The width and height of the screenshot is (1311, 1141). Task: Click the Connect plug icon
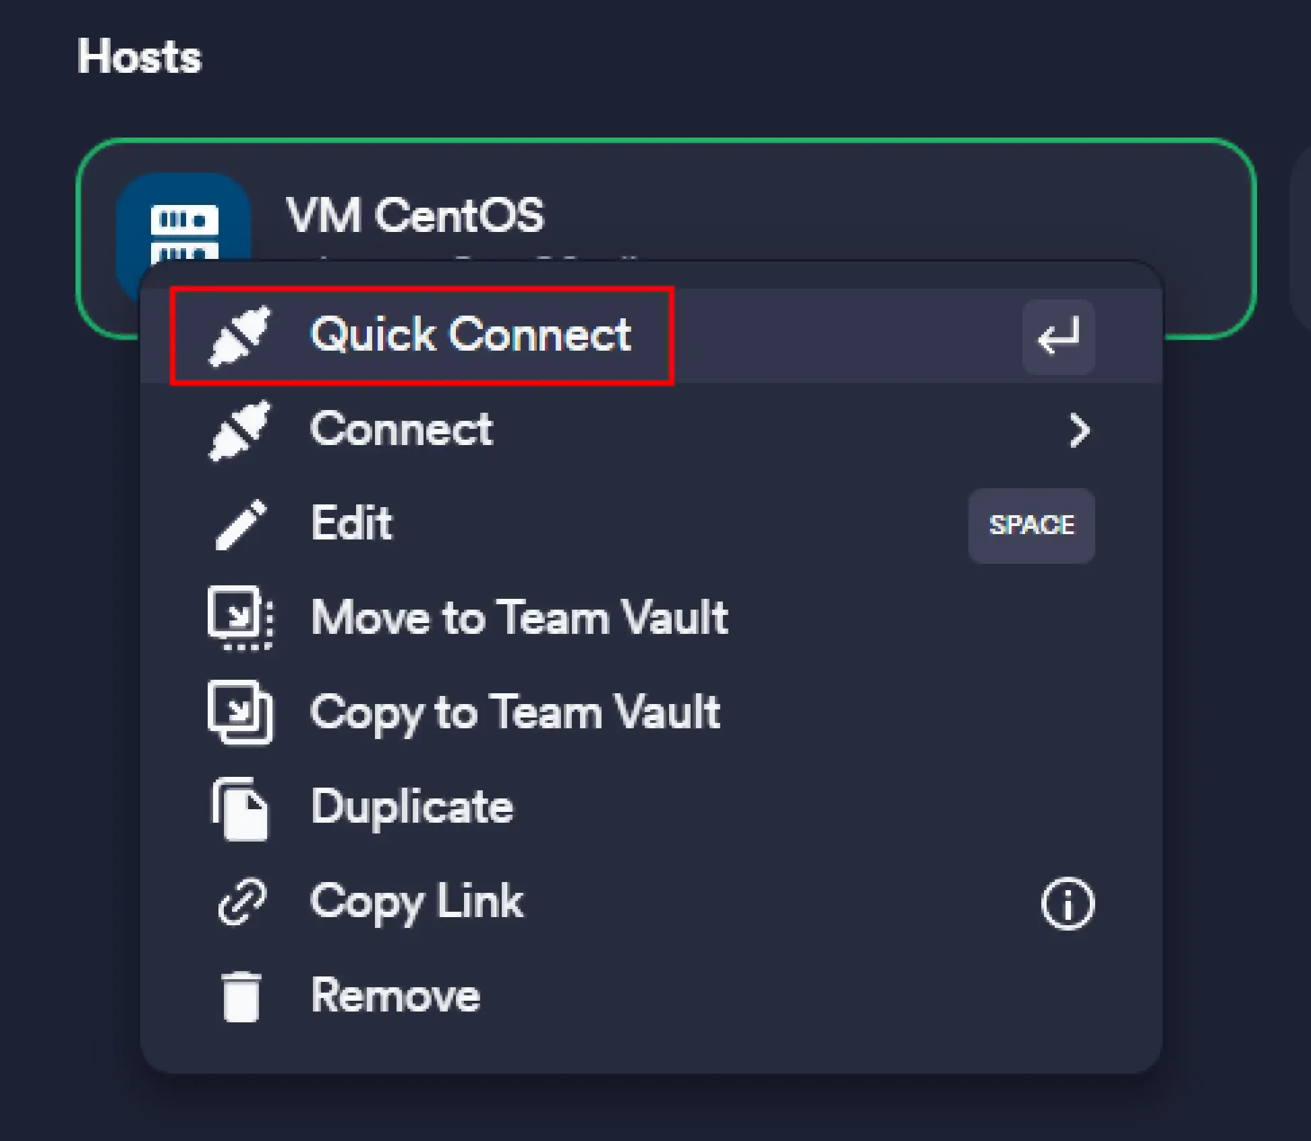(239, 430)
